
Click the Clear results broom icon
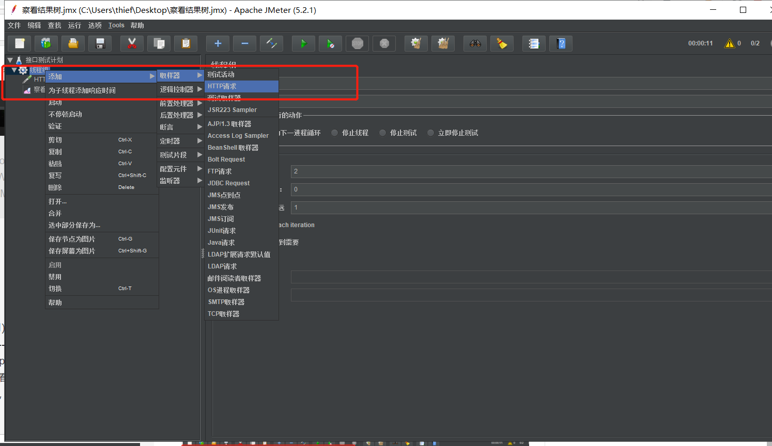tap(416, 43)
